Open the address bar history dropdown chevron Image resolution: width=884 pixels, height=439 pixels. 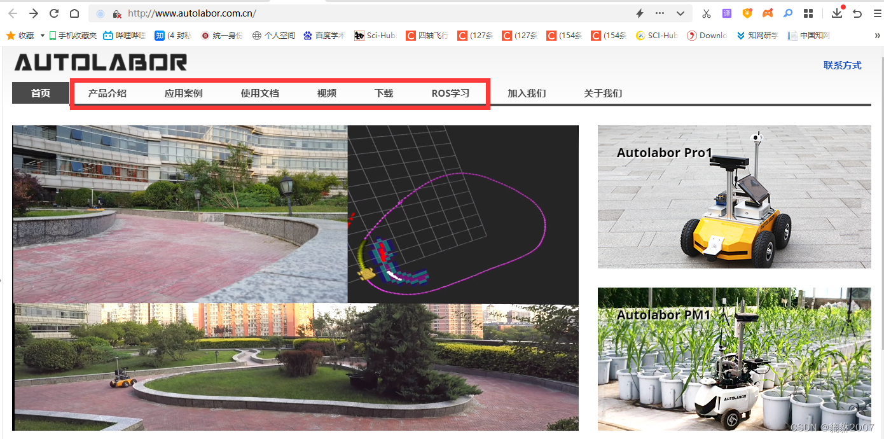[680, 13]
